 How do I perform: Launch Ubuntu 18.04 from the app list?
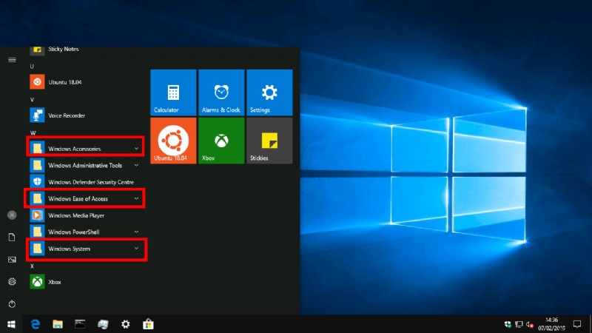pos(87,82)
